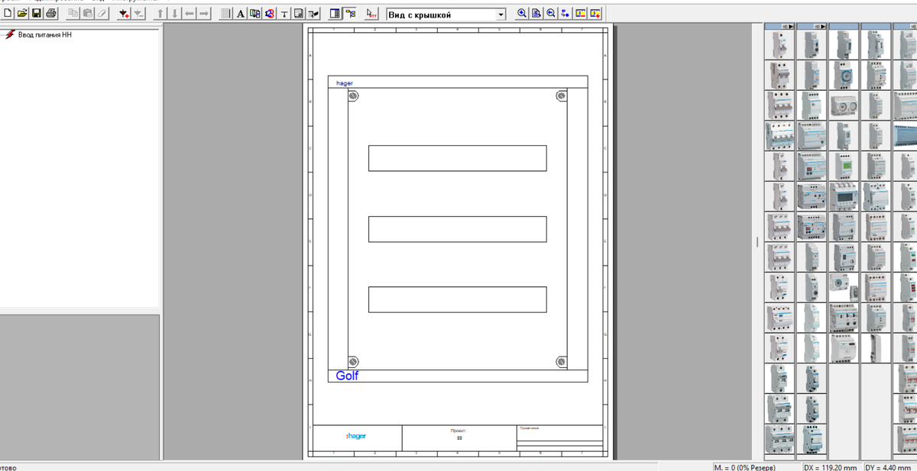This screenshot has height=471, width=917.
Task: Print the drawing with the printer icon
Action: (x=50, y=14)
